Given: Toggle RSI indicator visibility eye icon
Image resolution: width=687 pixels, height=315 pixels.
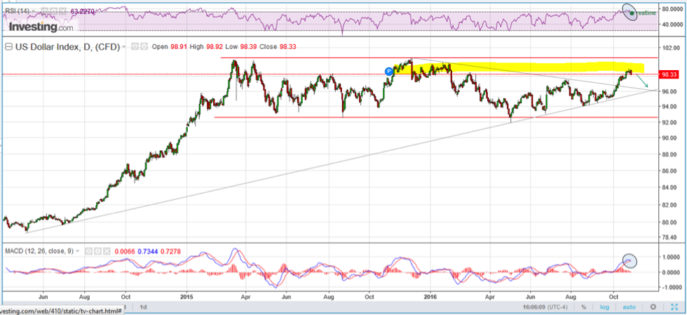Looking at the screenshot, I should click(x=43, y=11).
